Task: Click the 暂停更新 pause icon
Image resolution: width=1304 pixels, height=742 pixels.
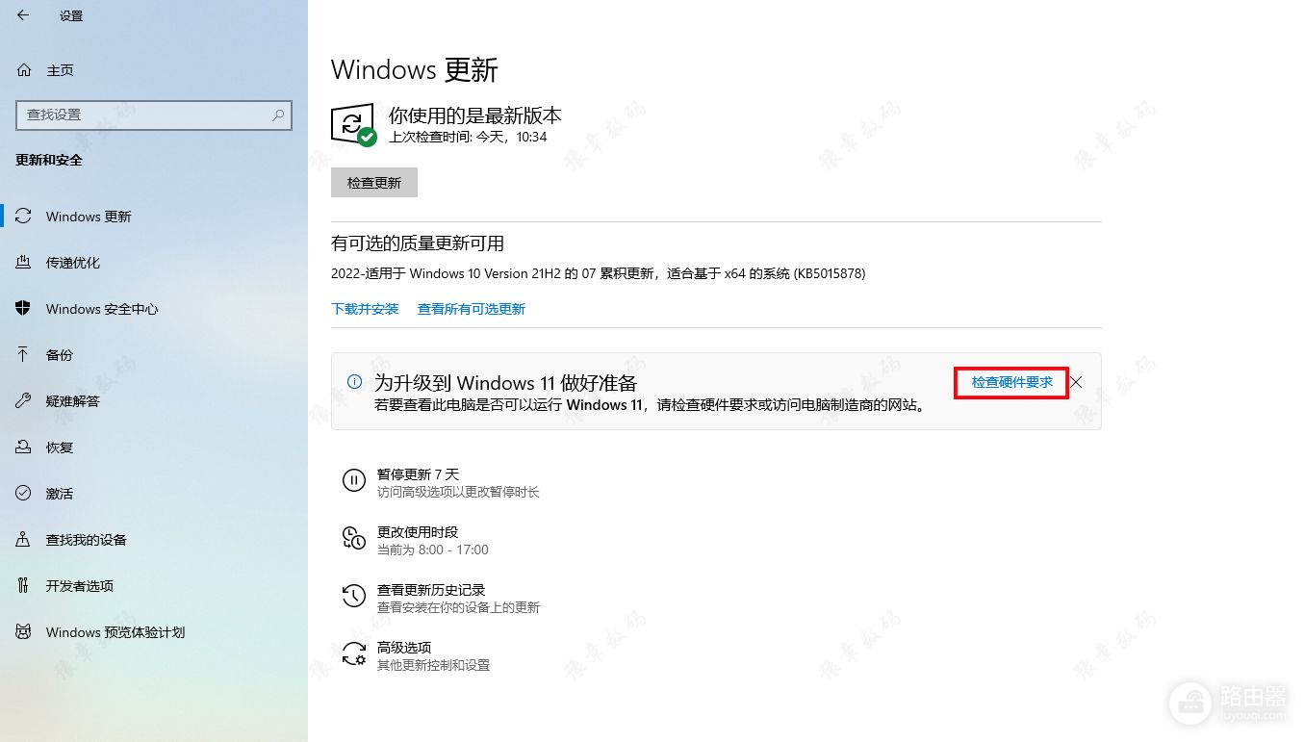Action: point(354,480)
